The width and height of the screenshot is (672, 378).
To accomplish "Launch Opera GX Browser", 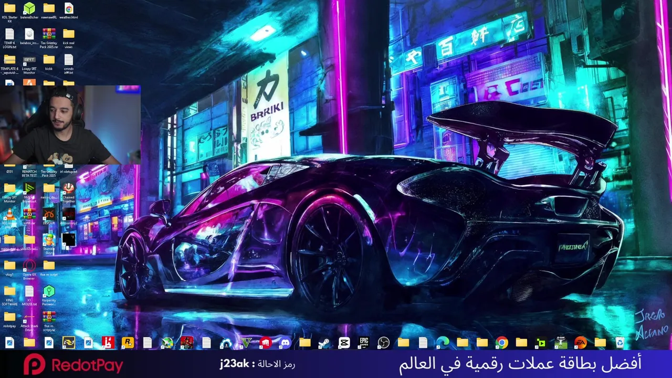I will (x=29, y=269).
